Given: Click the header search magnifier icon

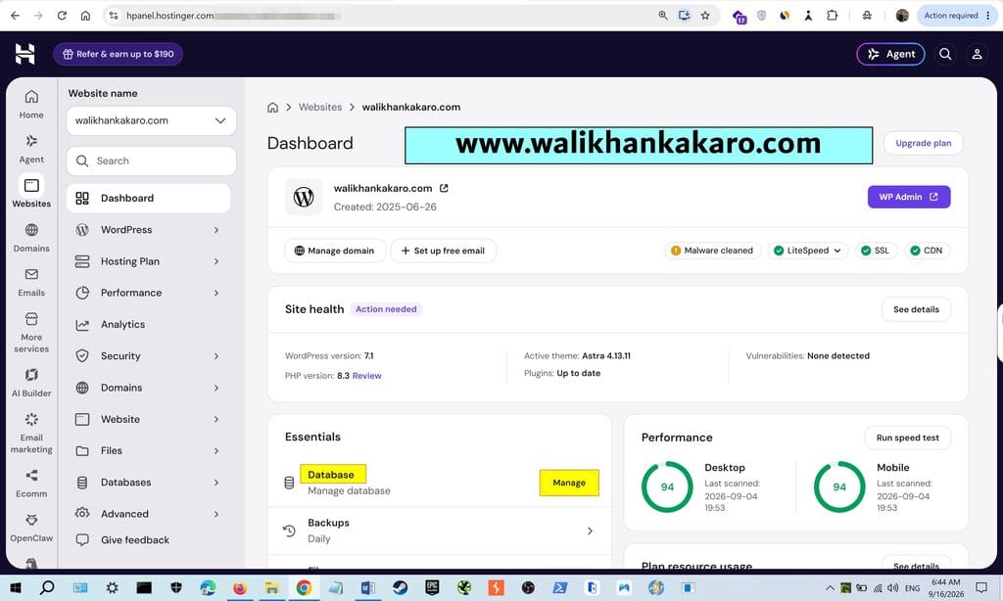Looking at the screenshot, I should [945, 55].
